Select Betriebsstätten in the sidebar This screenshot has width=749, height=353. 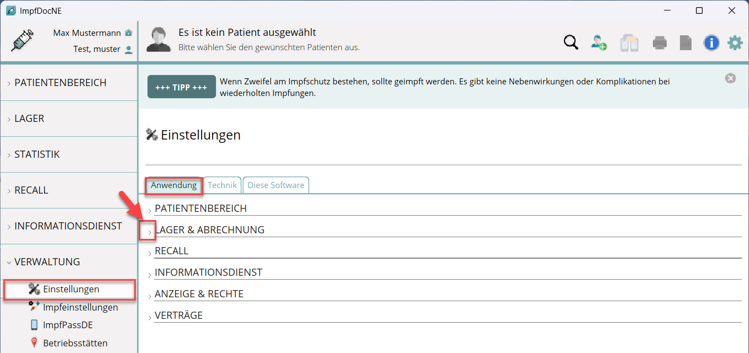pyautogui.click(x=75, y=343)
